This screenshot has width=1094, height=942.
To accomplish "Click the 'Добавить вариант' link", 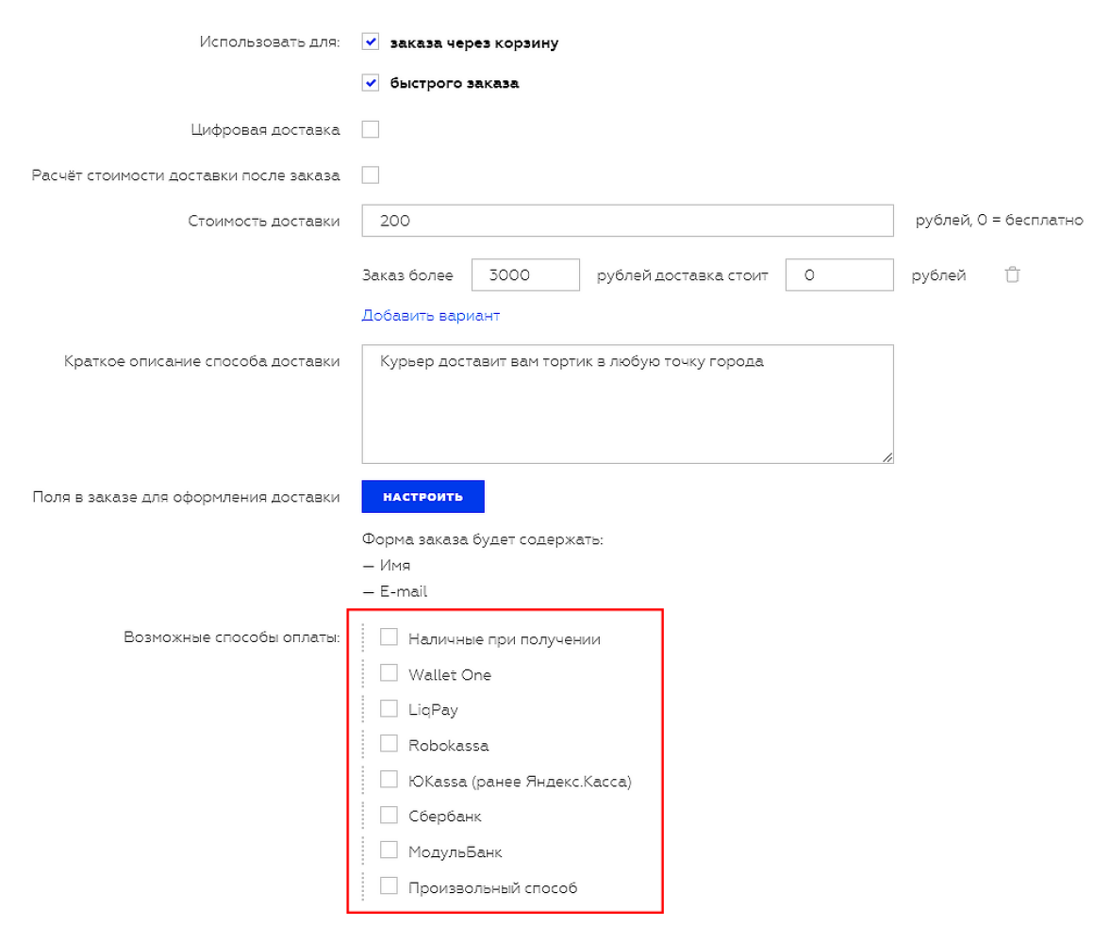I will (x=430, y=315).
